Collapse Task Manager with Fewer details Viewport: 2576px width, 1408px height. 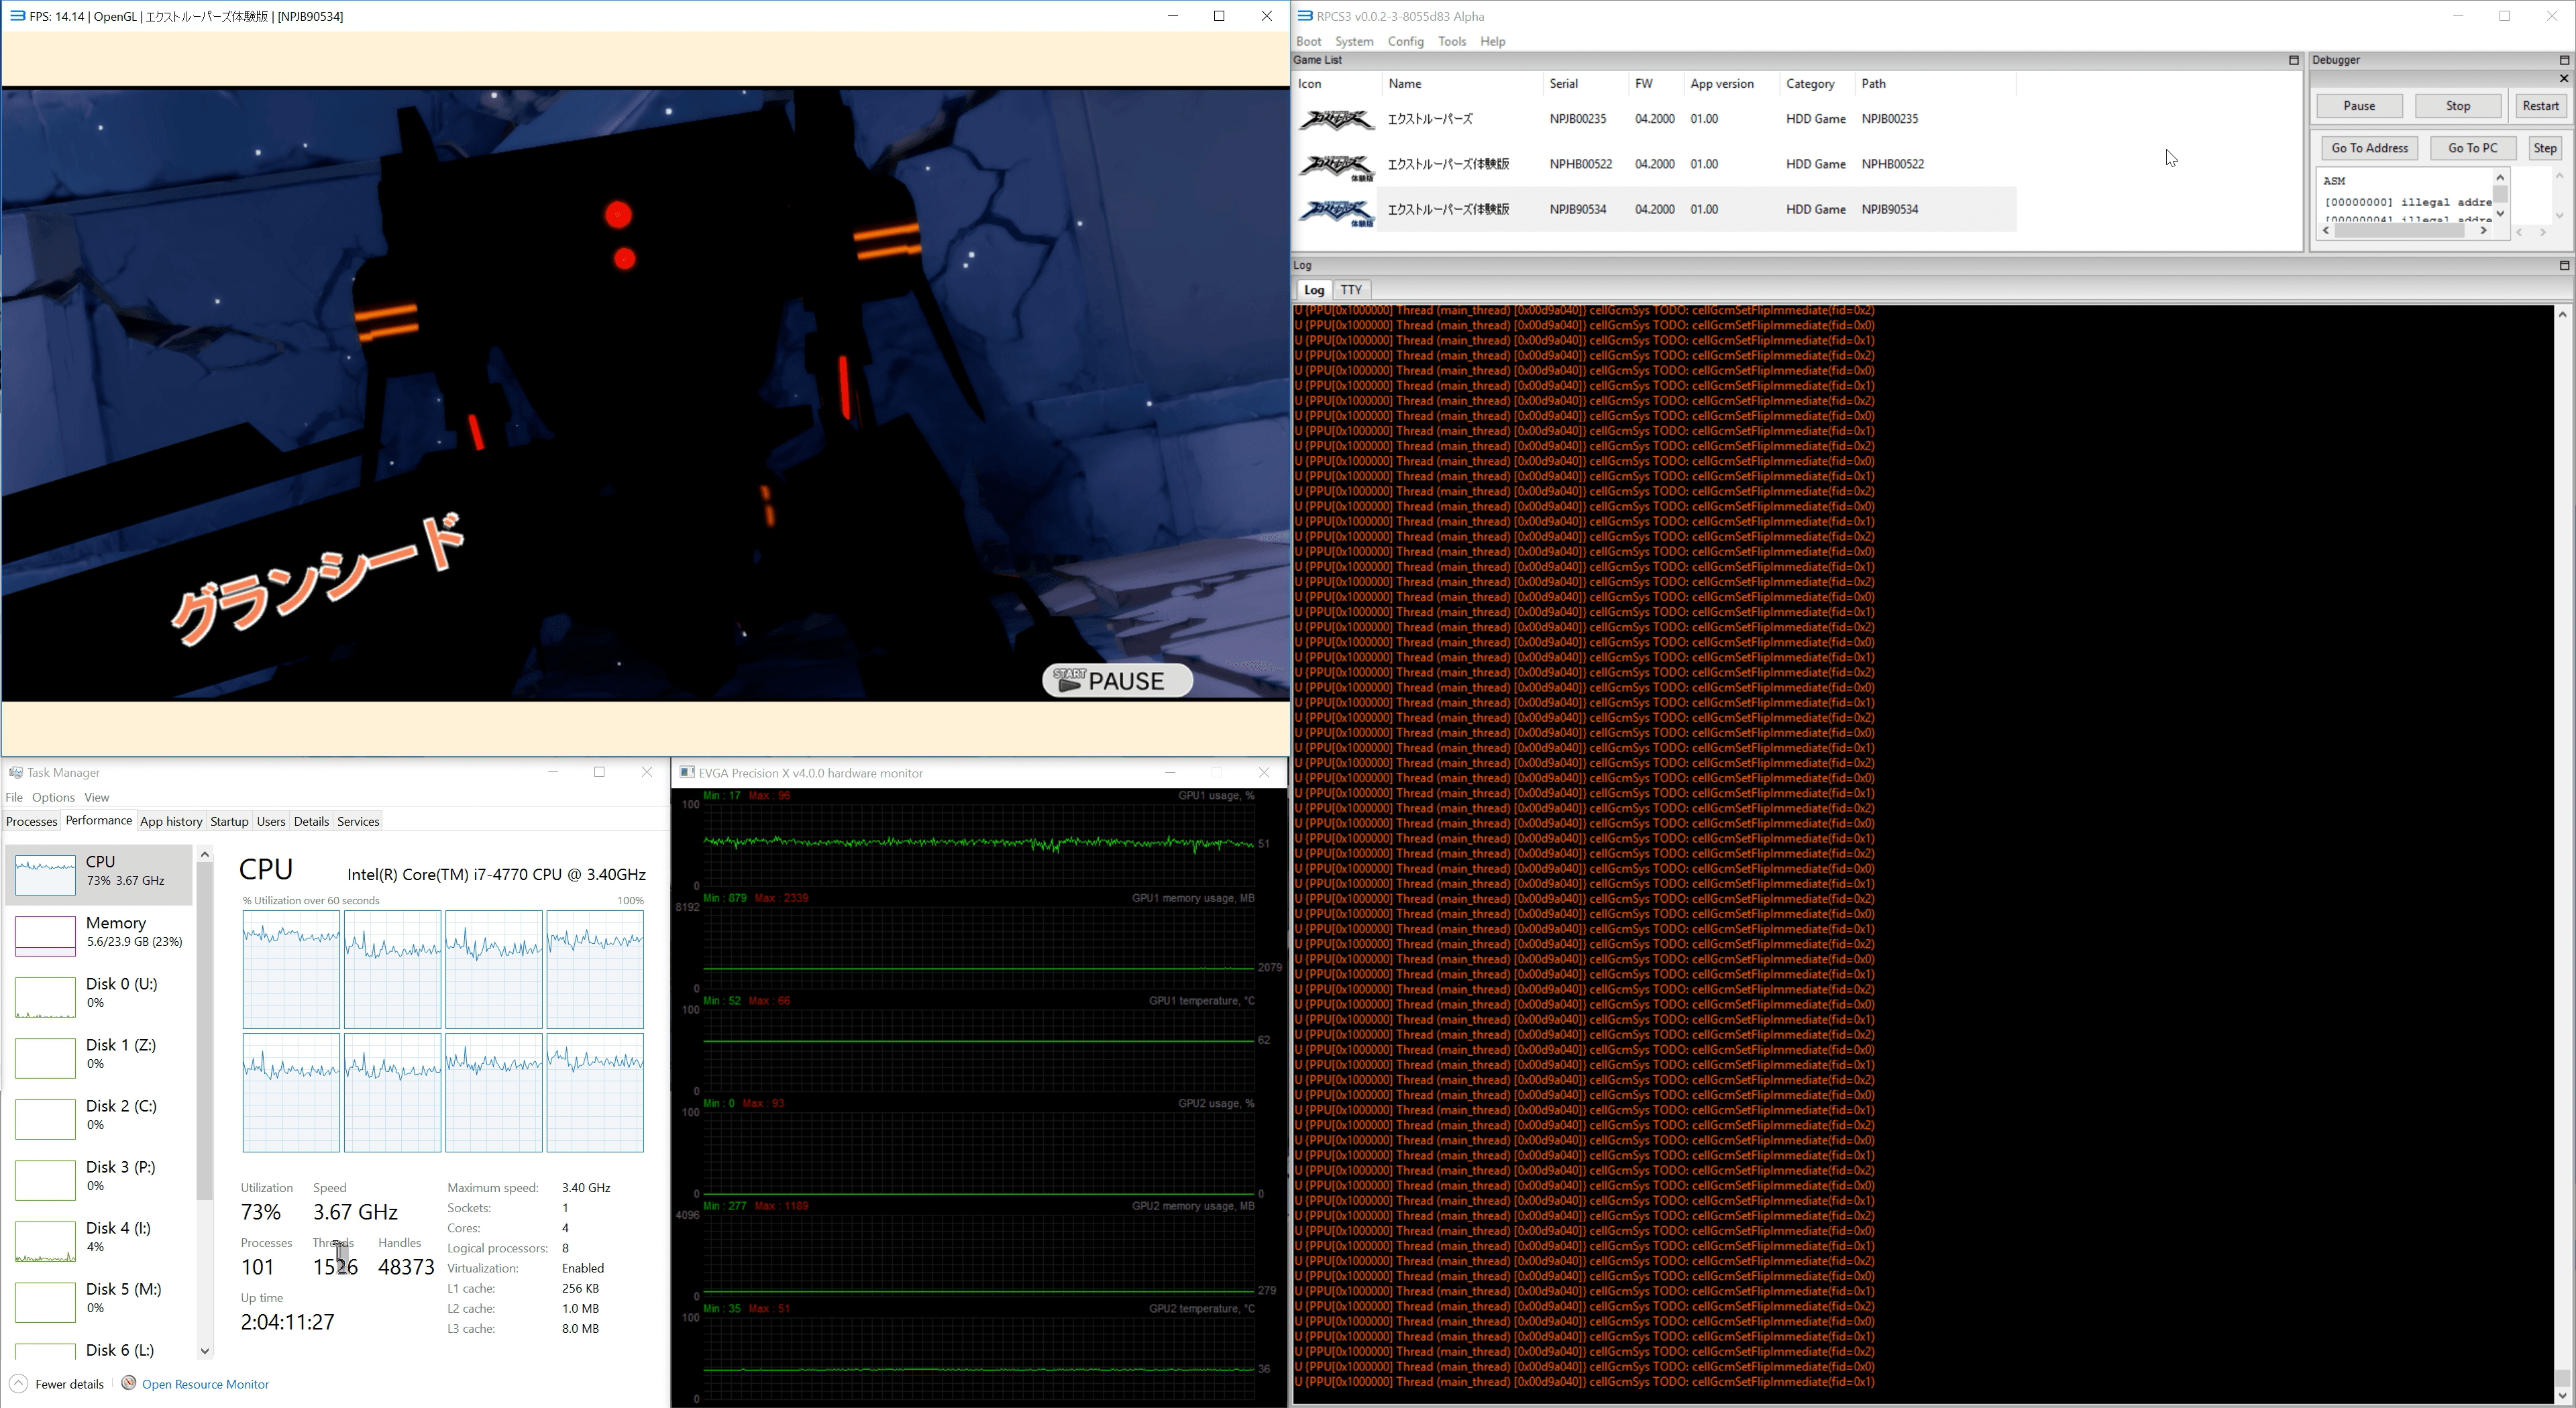pyautogui.click(x=57, y=1384)
